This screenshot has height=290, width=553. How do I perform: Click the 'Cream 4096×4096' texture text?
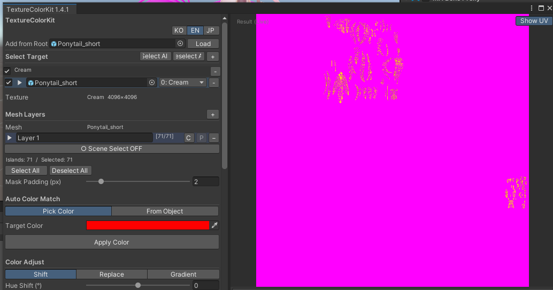pos(112,97)
